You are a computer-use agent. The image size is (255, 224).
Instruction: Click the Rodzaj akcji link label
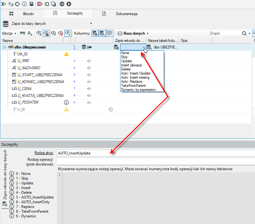(x=44, y=153)
